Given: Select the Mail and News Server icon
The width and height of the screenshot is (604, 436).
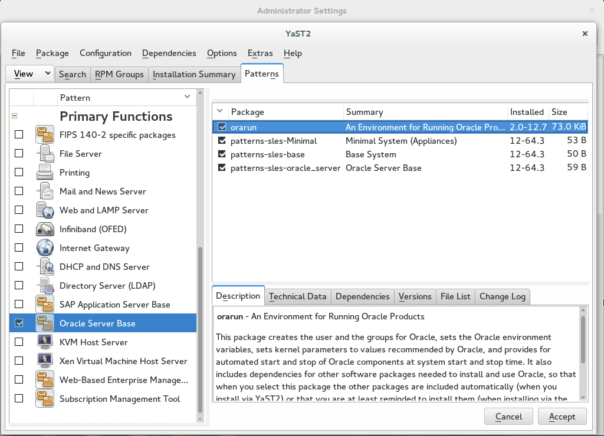Looking at the screenshot, I should click(44, 191).
